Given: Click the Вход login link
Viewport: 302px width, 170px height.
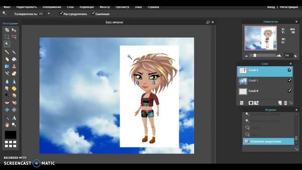Looking at the screenshot, I should [271, 7].
